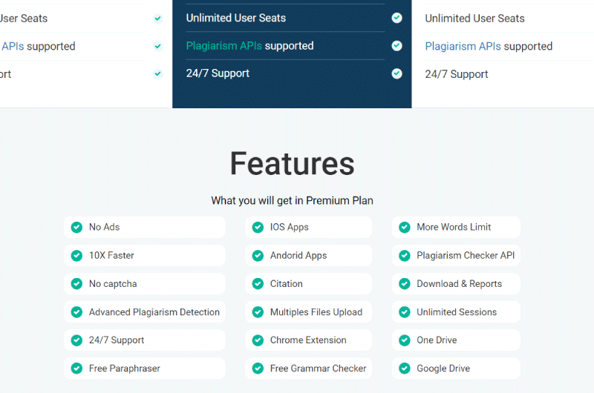Open Plagiarism APIs link in dark plan
The image size is (594, 393).
point(224,46)
